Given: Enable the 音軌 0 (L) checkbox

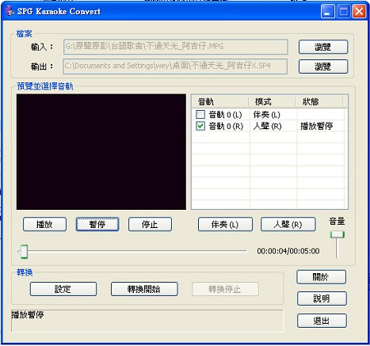Looking at the screenshot, I should pyautogui.click(x=200, y=114).
